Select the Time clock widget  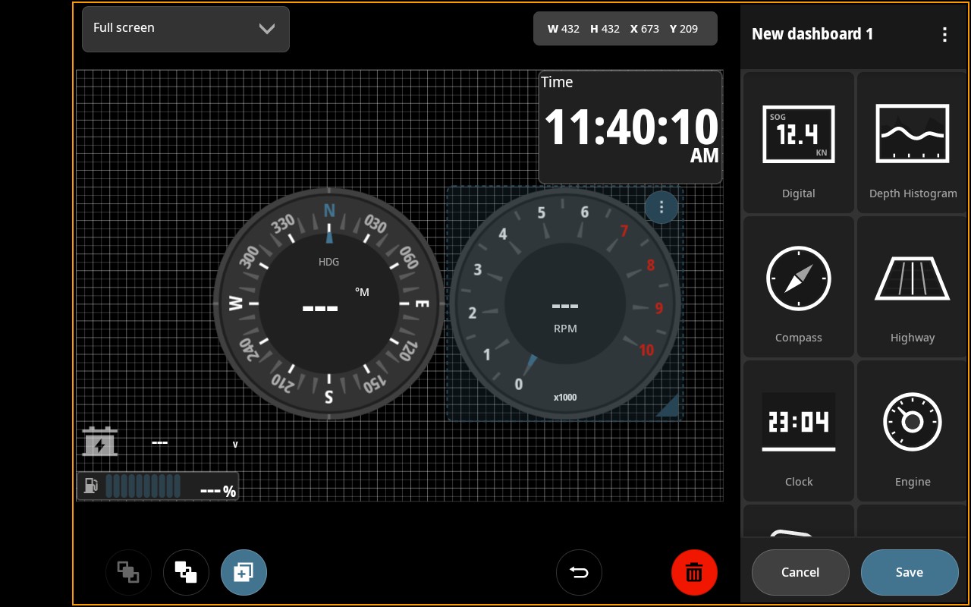(x=630, y=127)
